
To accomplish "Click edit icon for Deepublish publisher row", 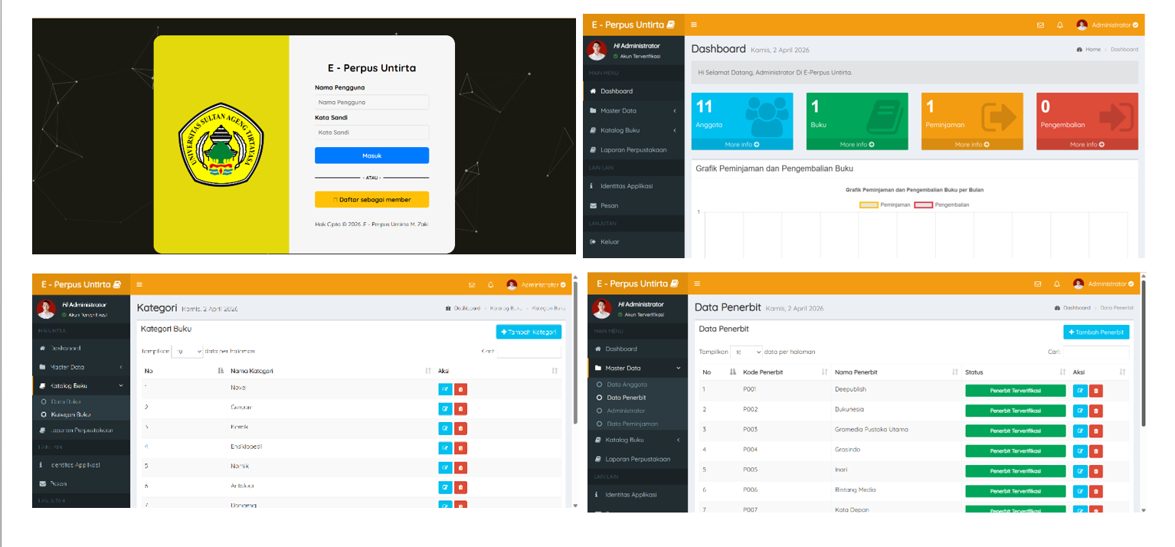I will tap(1080, 391).
